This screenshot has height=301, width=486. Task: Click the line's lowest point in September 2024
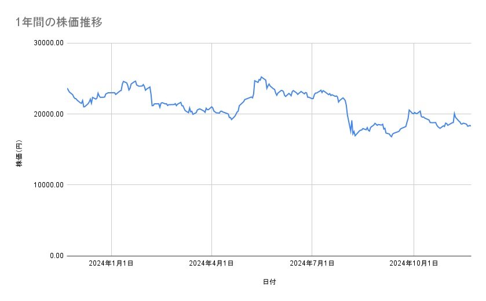click(x=391, y=137)
